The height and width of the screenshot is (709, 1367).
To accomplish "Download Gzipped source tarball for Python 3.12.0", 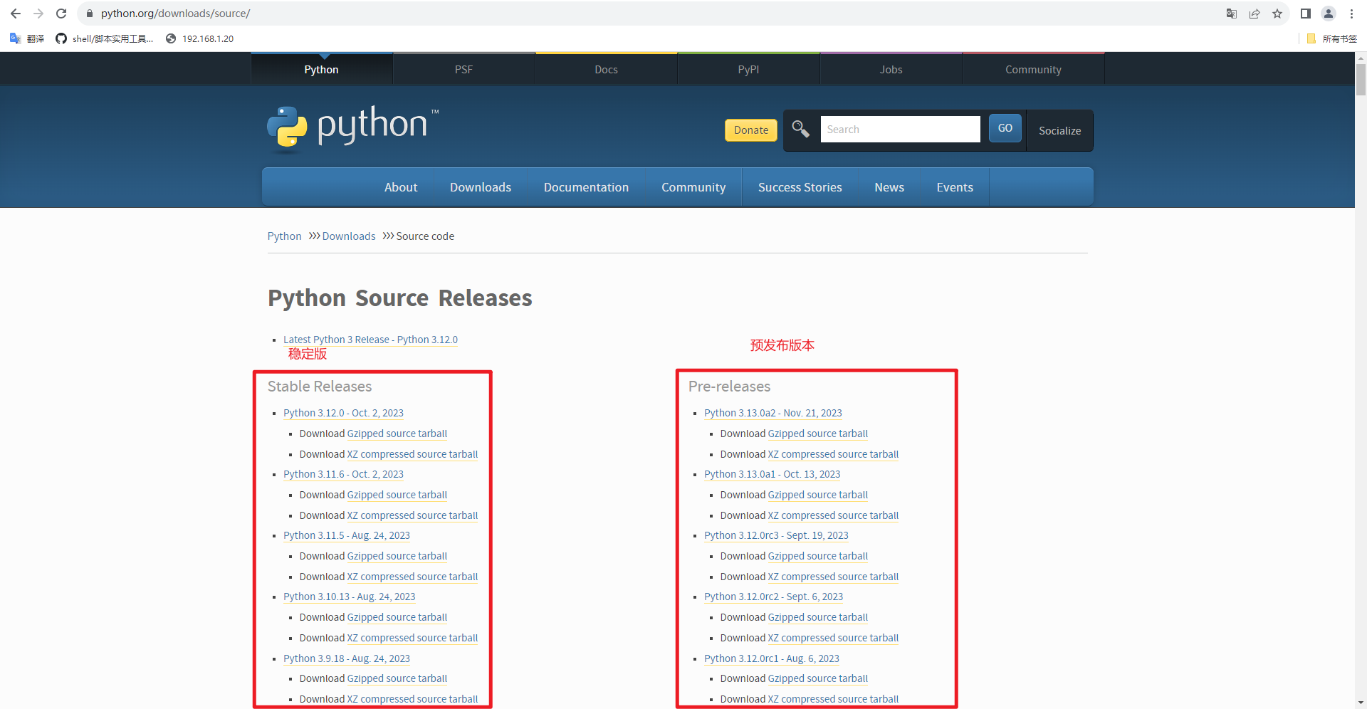I will 397,434.
